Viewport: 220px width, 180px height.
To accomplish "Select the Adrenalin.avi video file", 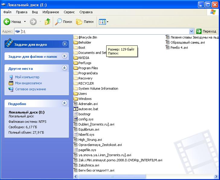I will (x=88, y=104).
